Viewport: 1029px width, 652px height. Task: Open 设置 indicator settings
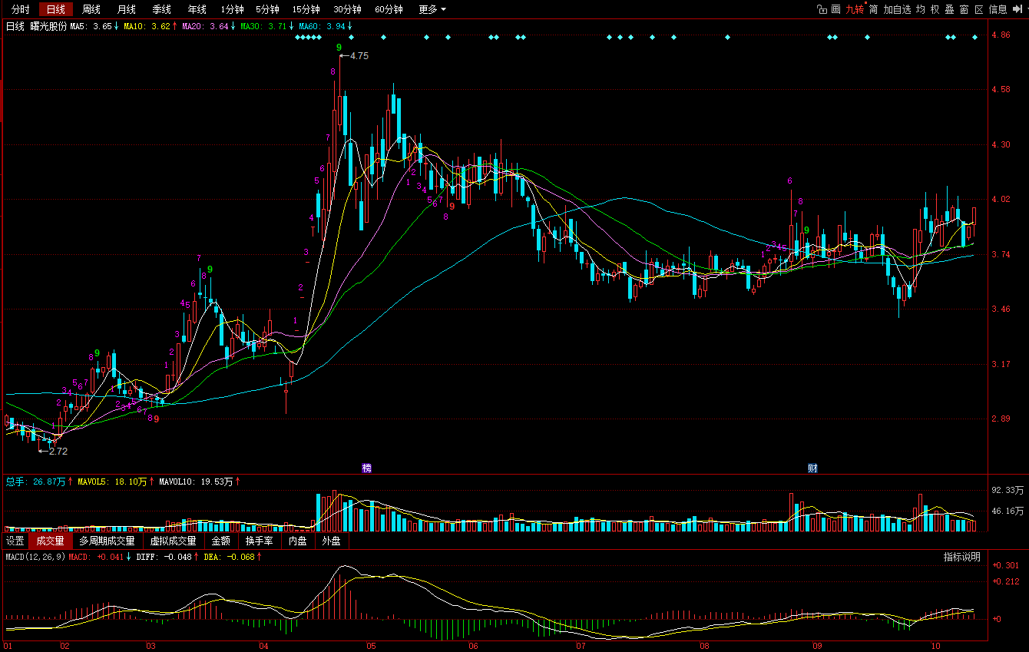coord(15,541)
